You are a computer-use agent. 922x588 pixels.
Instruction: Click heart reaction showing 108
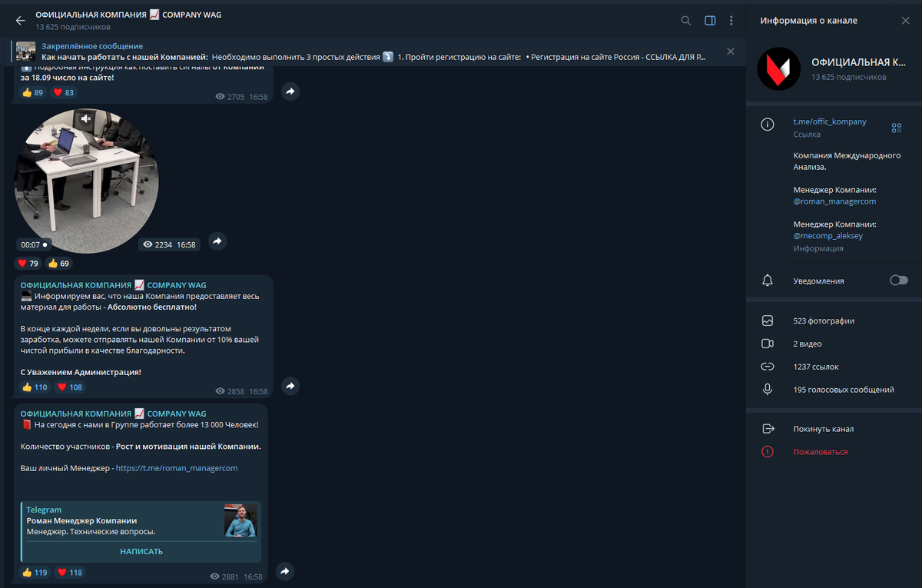tap(71, 387)
